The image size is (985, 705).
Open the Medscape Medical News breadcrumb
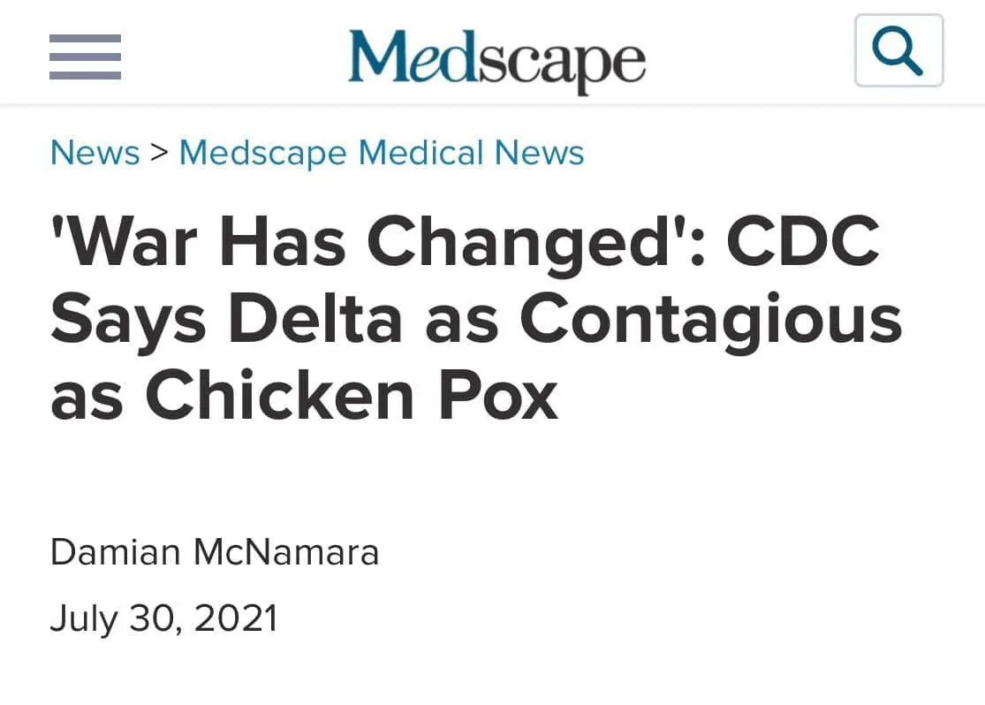(x=382, y=153)
